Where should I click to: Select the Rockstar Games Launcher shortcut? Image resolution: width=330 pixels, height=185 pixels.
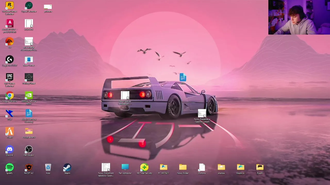coord(10,8)
